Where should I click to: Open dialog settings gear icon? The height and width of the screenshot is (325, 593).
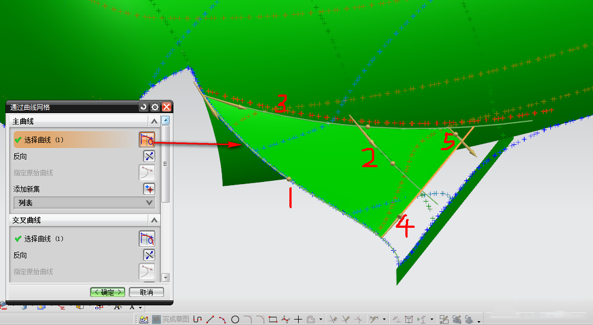[x=155, y=107]
